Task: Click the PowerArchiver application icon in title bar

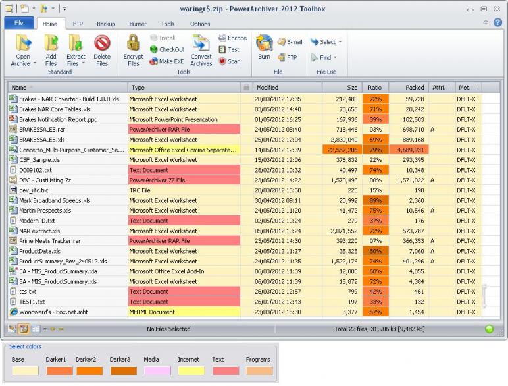Action: coord(9,9)
